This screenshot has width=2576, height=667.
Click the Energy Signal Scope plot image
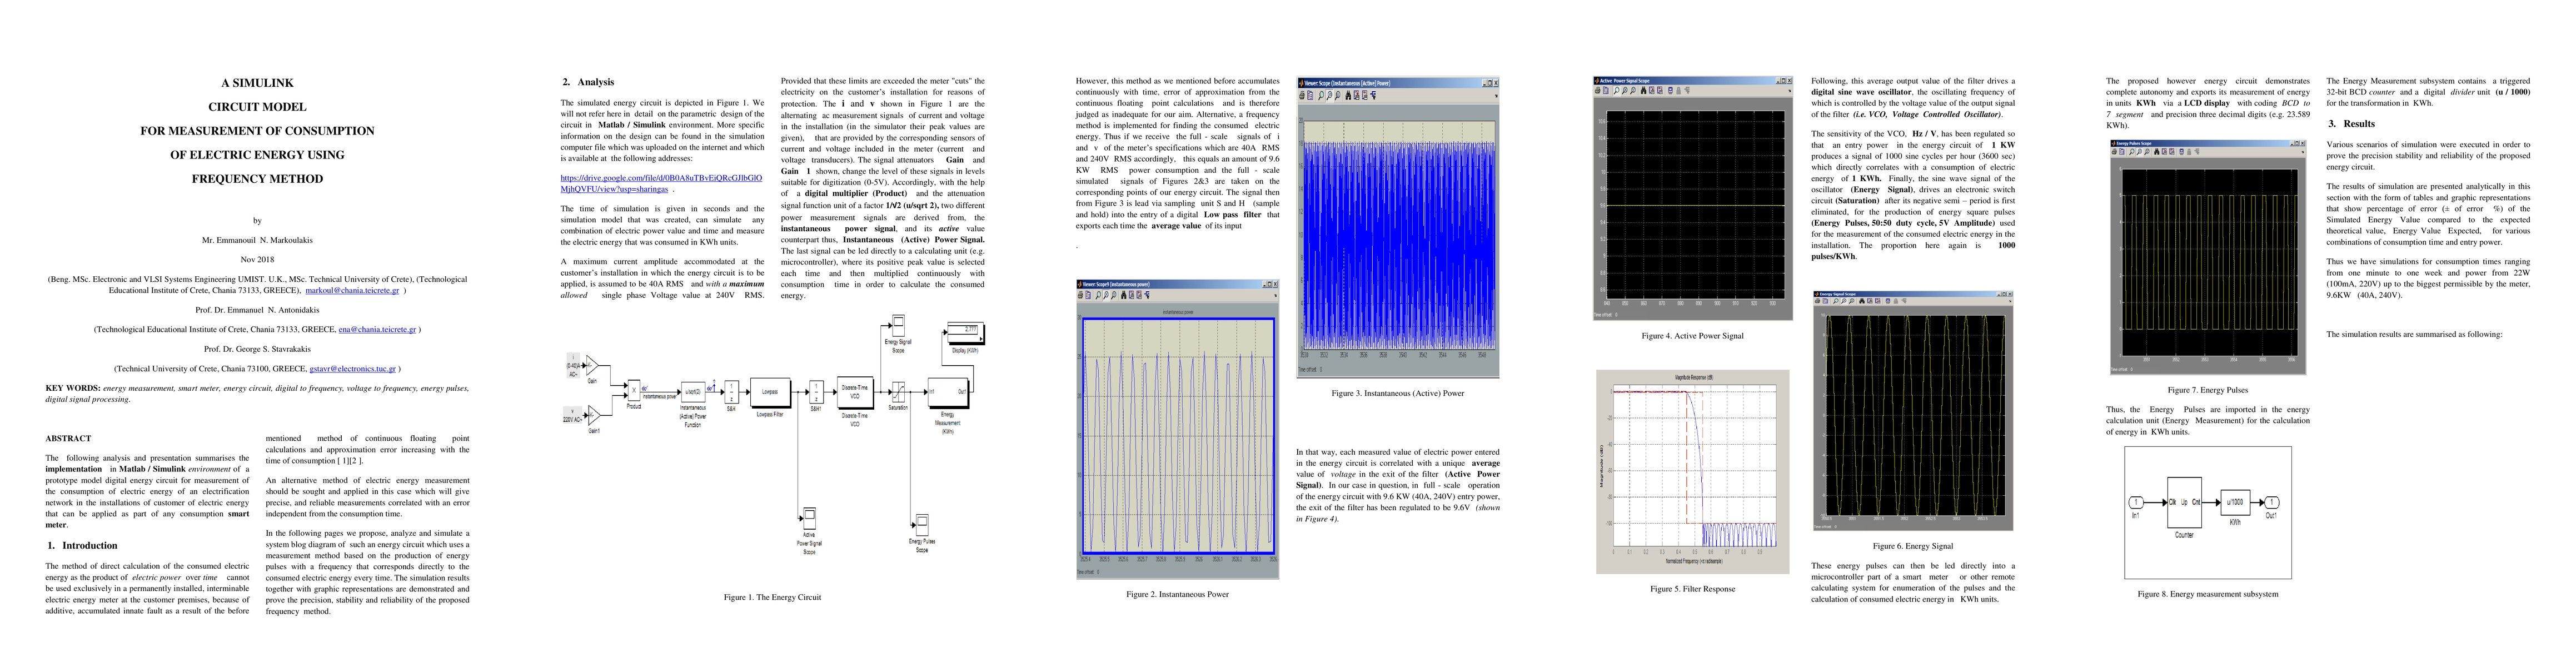1913,410
